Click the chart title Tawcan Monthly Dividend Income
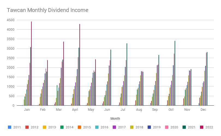Viewport: 221px width, 136px height. click(47, 10)
